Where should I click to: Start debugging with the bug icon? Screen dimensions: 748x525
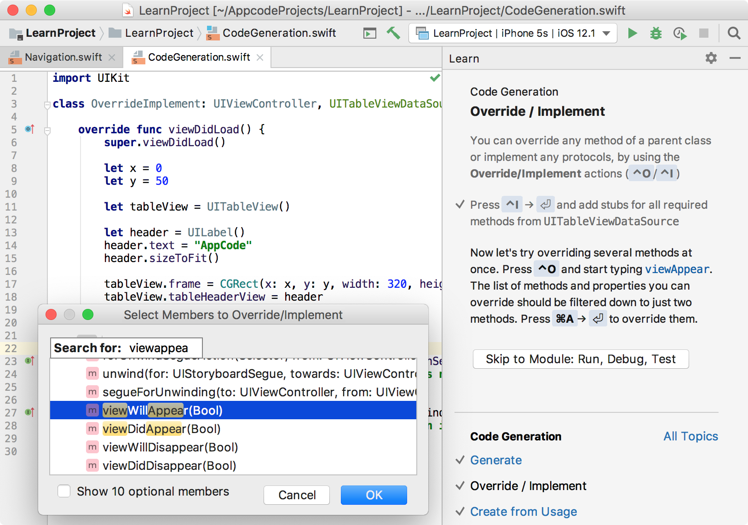pos(656,33)
